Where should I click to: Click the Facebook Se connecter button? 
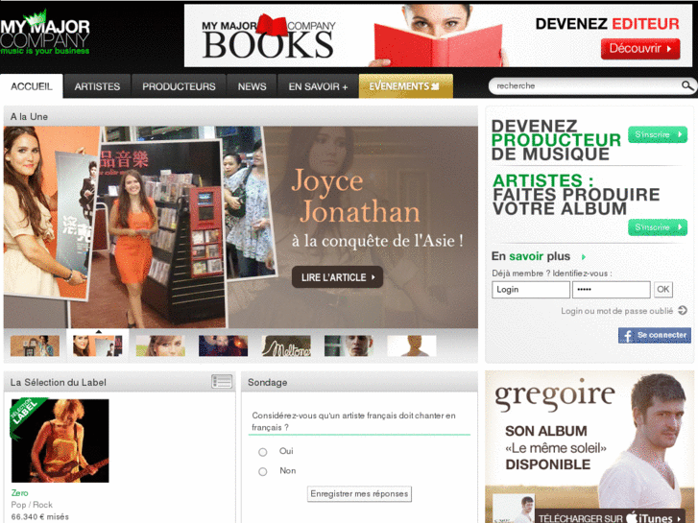pos(655,335)
